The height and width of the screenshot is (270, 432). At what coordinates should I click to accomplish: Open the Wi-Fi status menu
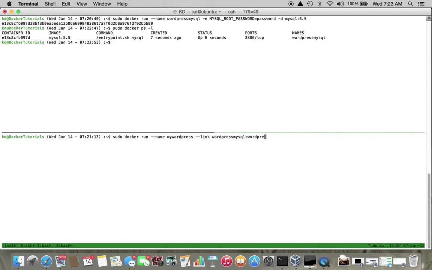330,4
